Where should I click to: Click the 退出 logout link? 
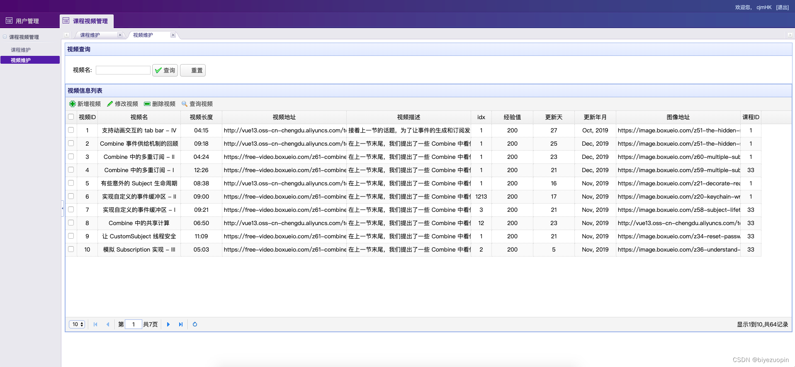click(783, 7)
